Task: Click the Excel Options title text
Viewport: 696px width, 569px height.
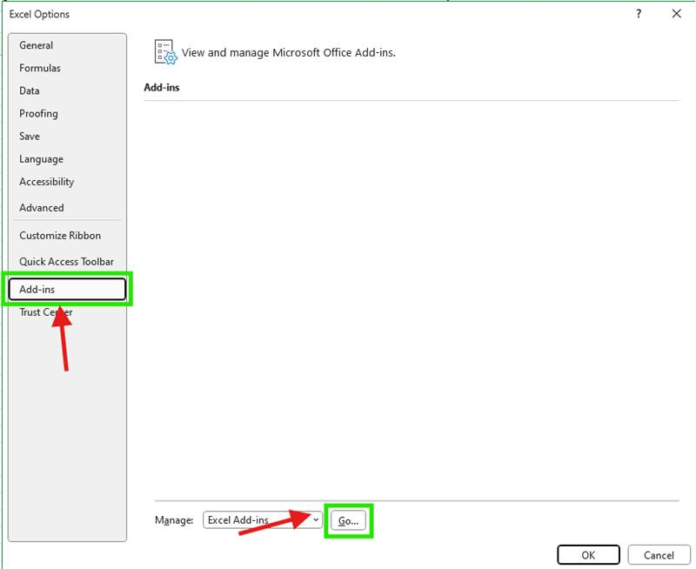Action: (x=39, y=14)
